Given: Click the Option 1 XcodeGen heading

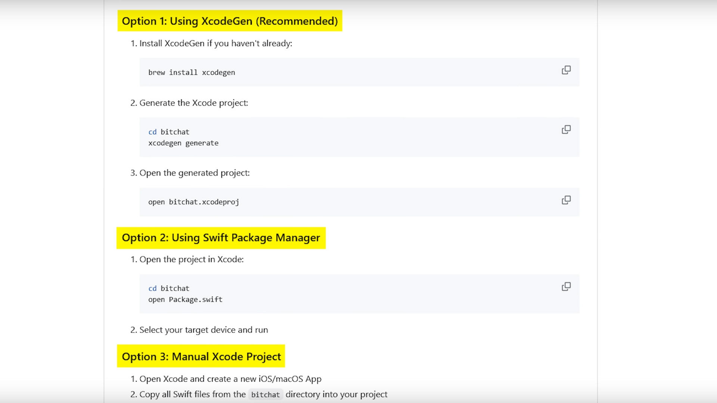Looking at the screenshot, I should point(230,21).
